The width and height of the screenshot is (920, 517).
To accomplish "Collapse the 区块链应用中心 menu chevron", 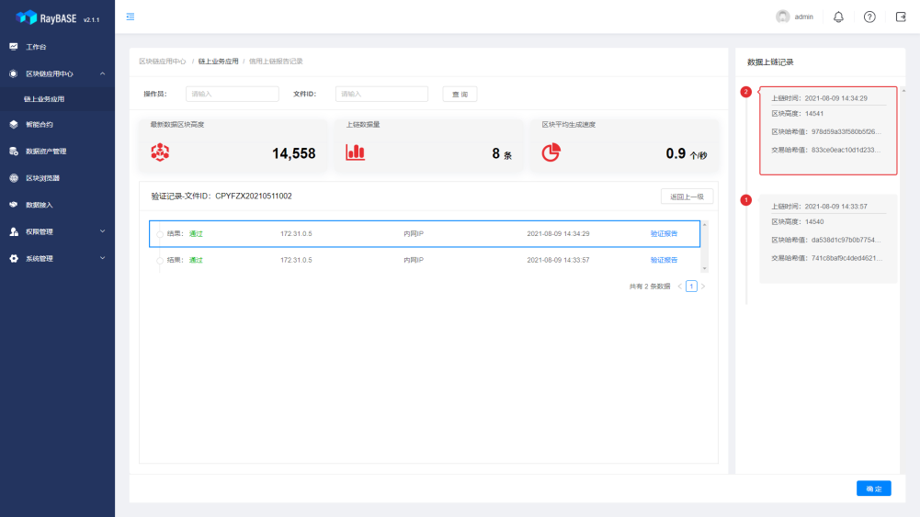I will (x=102, y=73).
